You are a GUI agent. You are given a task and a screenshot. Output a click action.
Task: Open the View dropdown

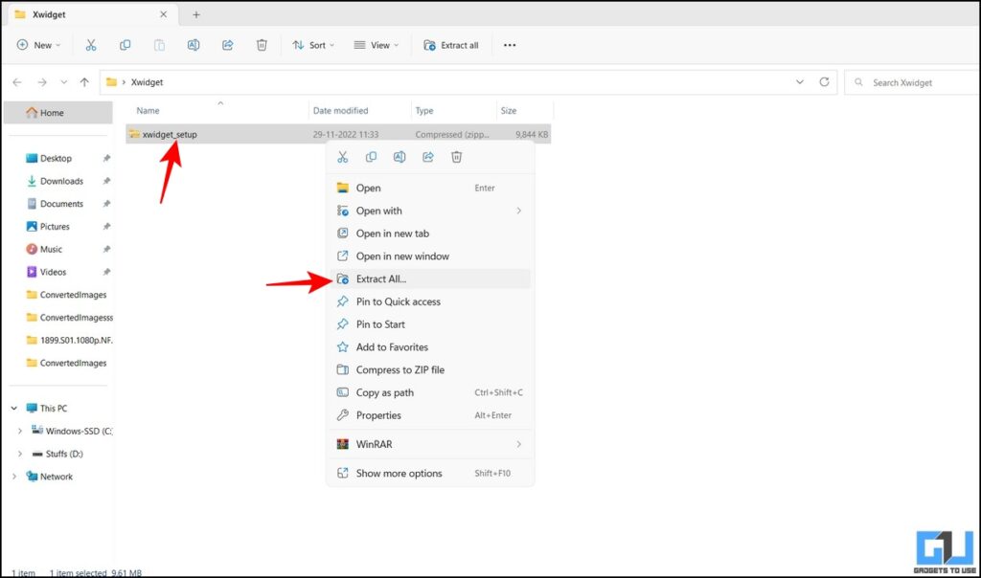click(374, 45)
